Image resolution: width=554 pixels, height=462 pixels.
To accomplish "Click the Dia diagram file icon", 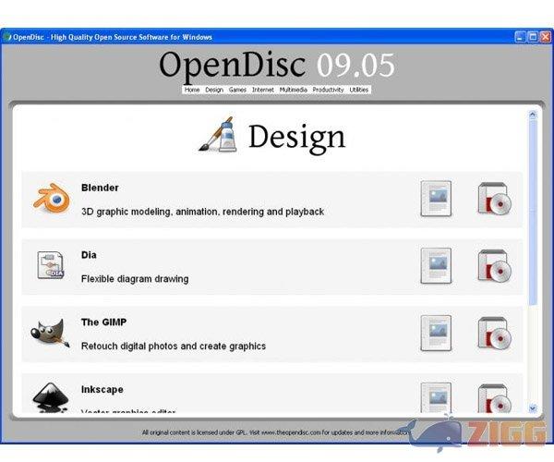I will 51,266.
